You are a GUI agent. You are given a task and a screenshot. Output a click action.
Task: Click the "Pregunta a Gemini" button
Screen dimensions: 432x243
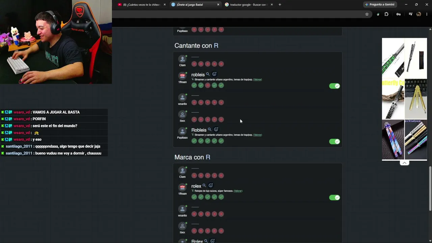click(x=379, y=5)
